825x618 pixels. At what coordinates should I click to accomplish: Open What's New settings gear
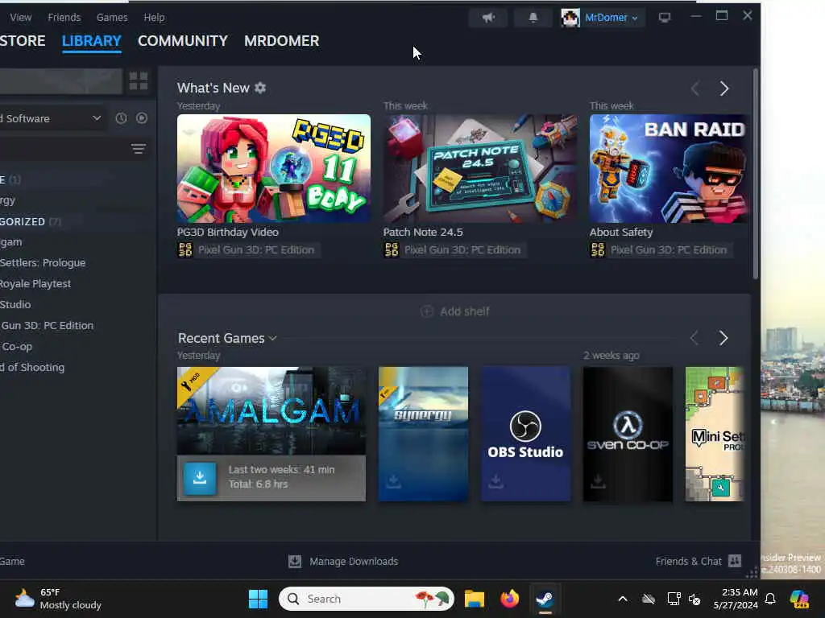click(260, 88)
